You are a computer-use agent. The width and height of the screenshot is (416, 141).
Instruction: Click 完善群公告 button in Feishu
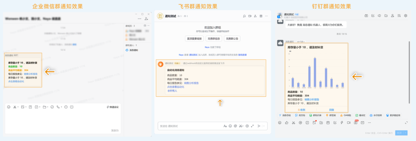[x=232, y=39]
